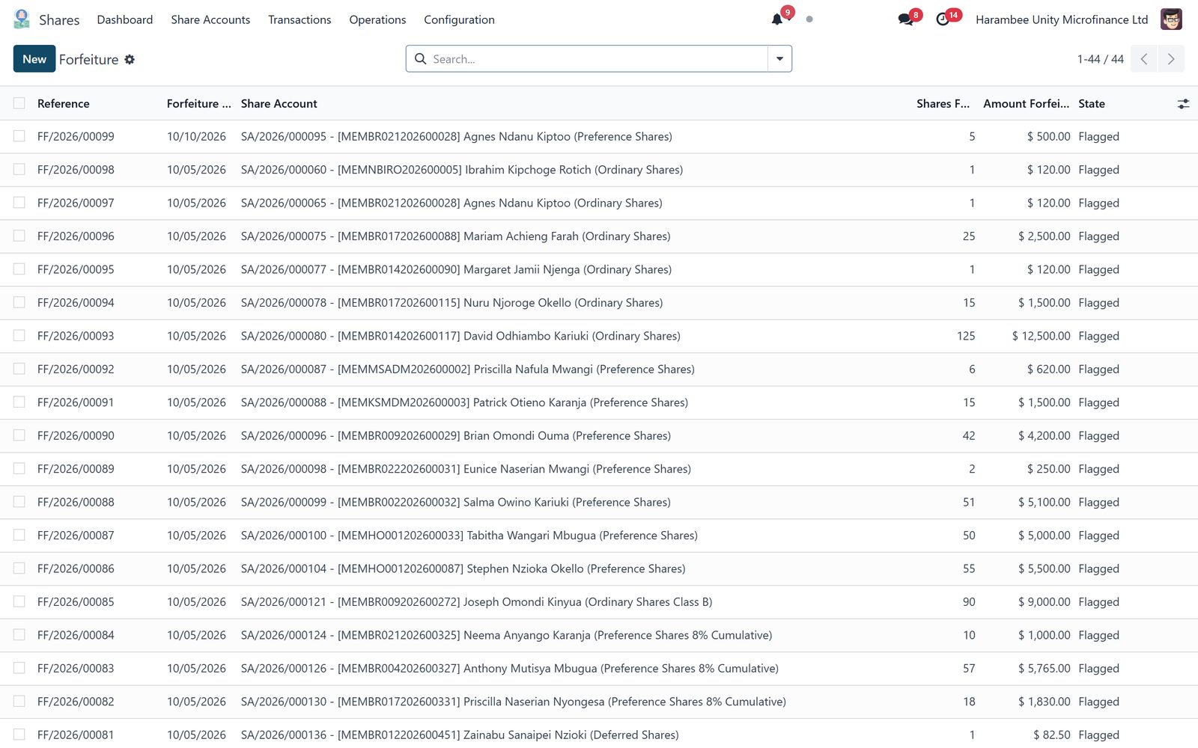Screen dimensions: 1198x748
Task: Click the 10/10/2026 forfeiture date cell
Action: click(196, 137)
